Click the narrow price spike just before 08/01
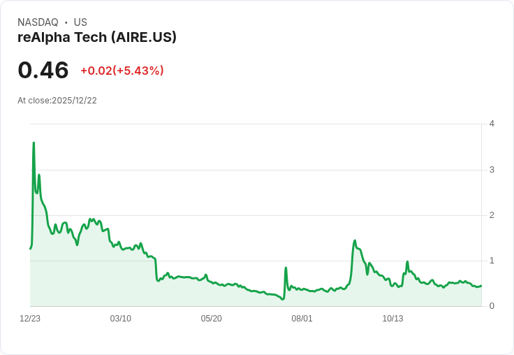Image resolution: width=514 pixels, height=355 pixels. (x=286, y=268)
